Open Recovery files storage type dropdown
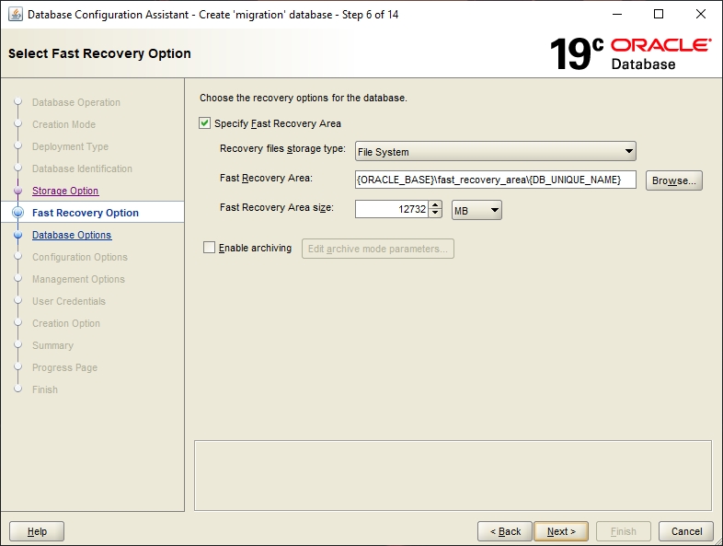Viewport: 723px width, 546px height. pos(496,152)
